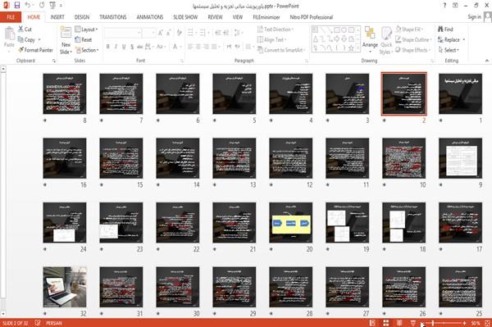Open the Layout dropdown
Screen dimensions: 492x327
click(x=86, y=30)
